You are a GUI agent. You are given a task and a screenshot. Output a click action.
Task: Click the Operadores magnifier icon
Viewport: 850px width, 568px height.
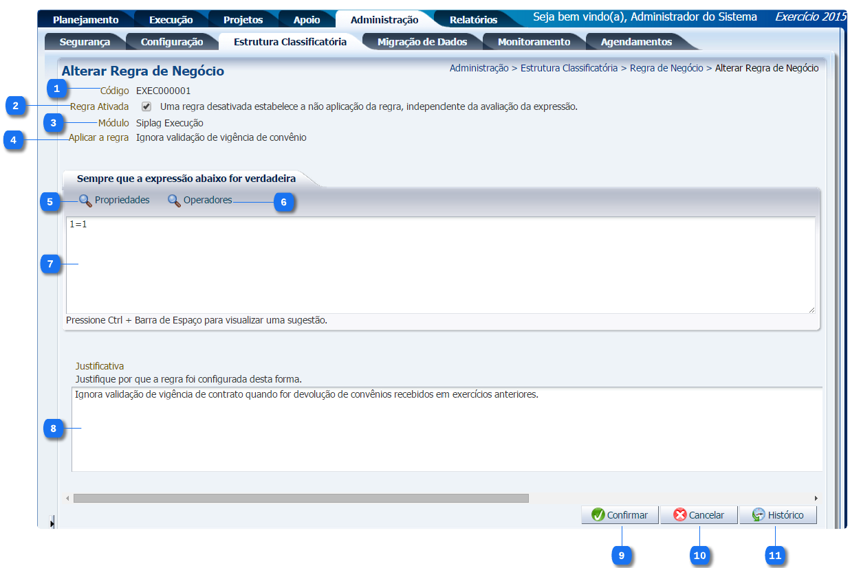tap(174, 201)
